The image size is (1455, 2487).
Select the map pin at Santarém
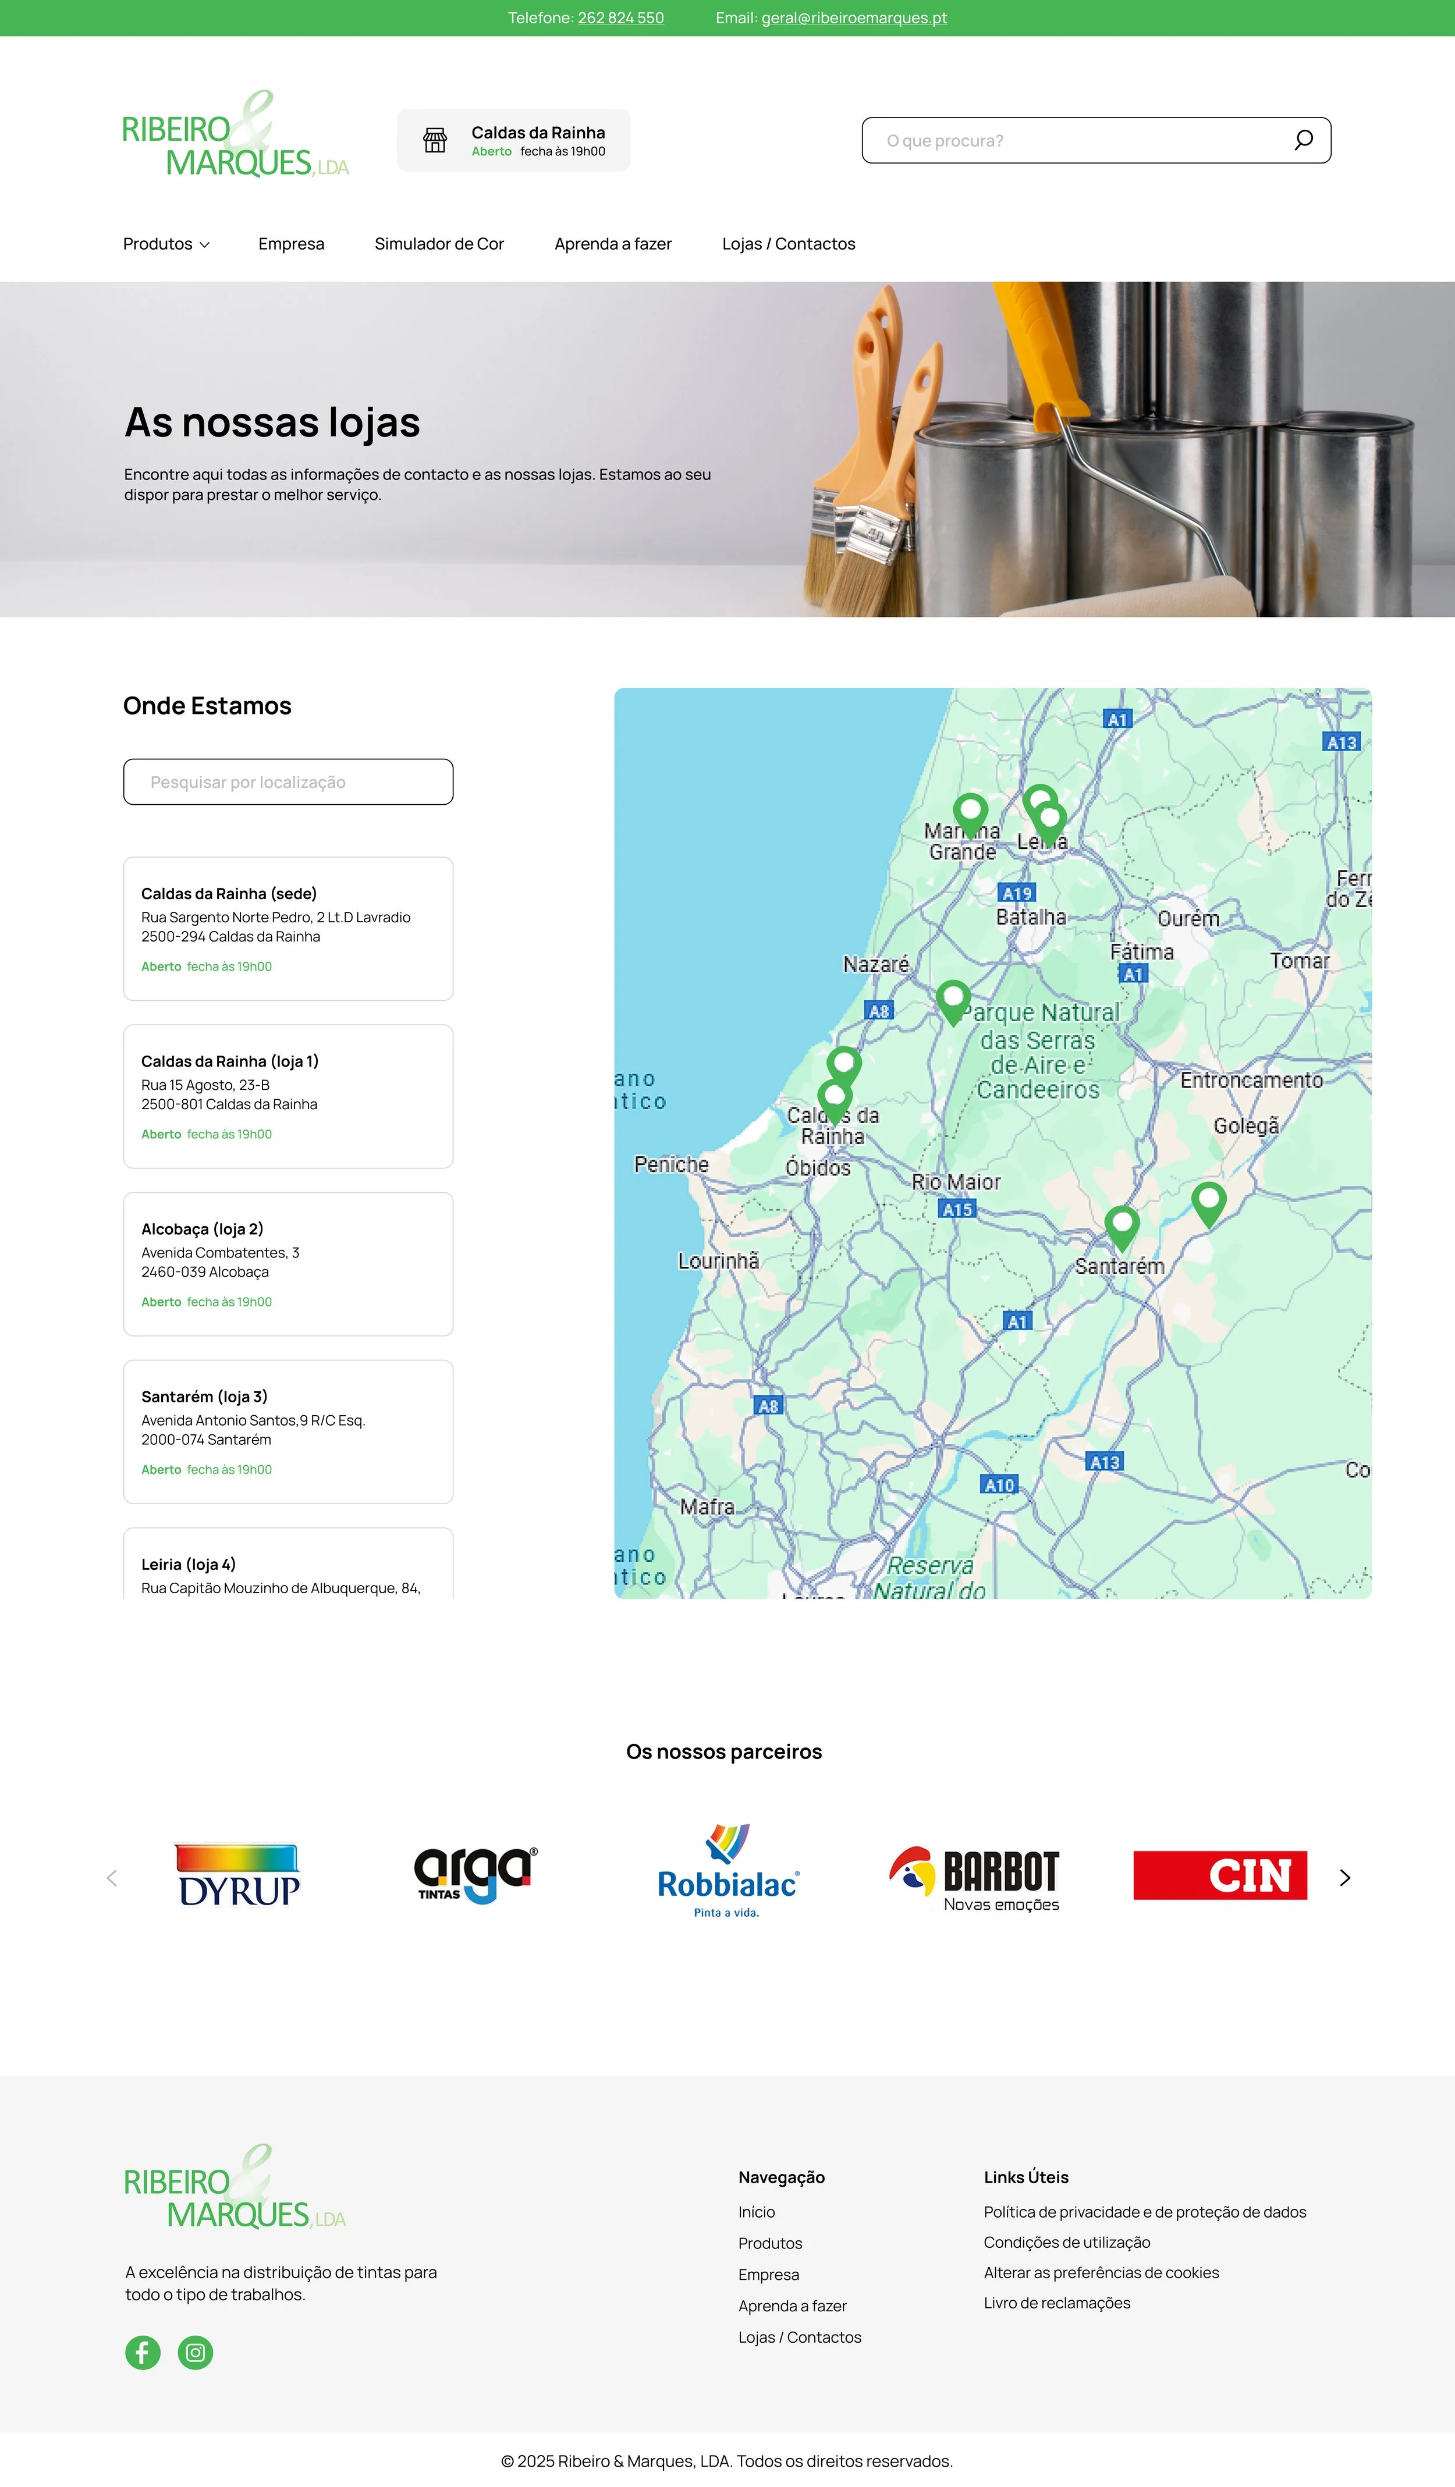point(1122,1225)
